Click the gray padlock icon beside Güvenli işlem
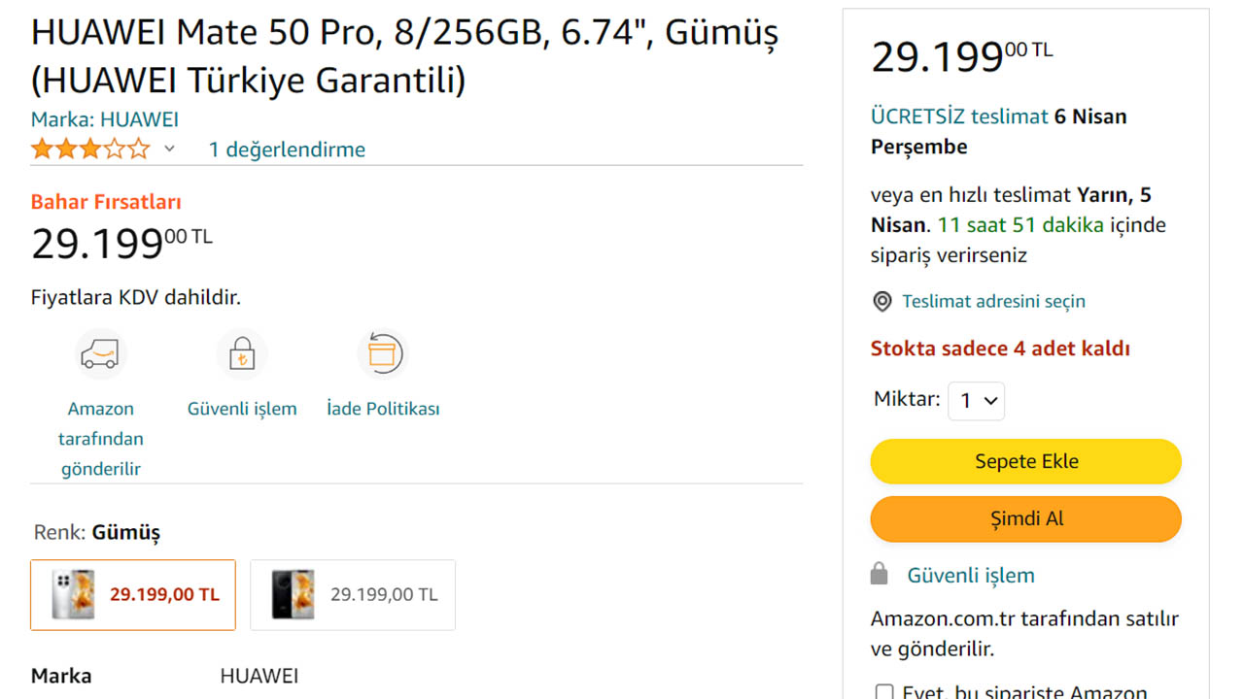This screenshot has width=1244, height=699. point(880,575)
